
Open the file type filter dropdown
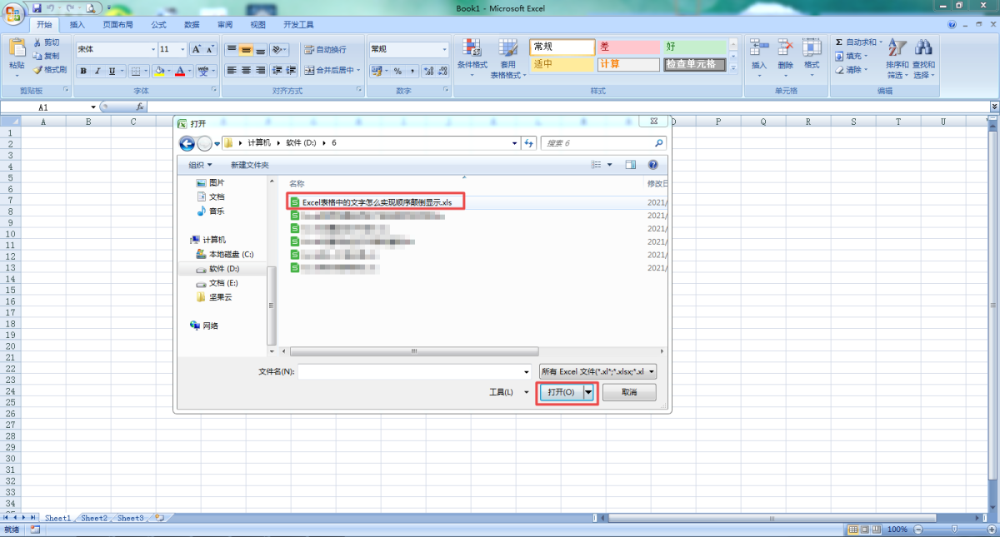pos(598,371)
